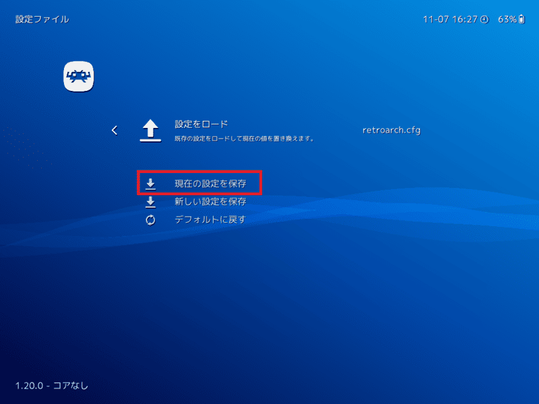The width and height of the screenshot is (539, 404).
Task: Go back using the left chevron arrow
Action: [x=115, y=130]
